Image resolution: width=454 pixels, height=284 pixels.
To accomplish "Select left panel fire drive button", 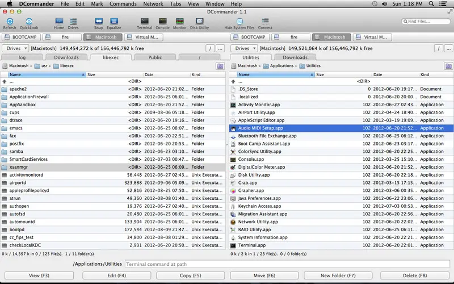I will point(62,37).
